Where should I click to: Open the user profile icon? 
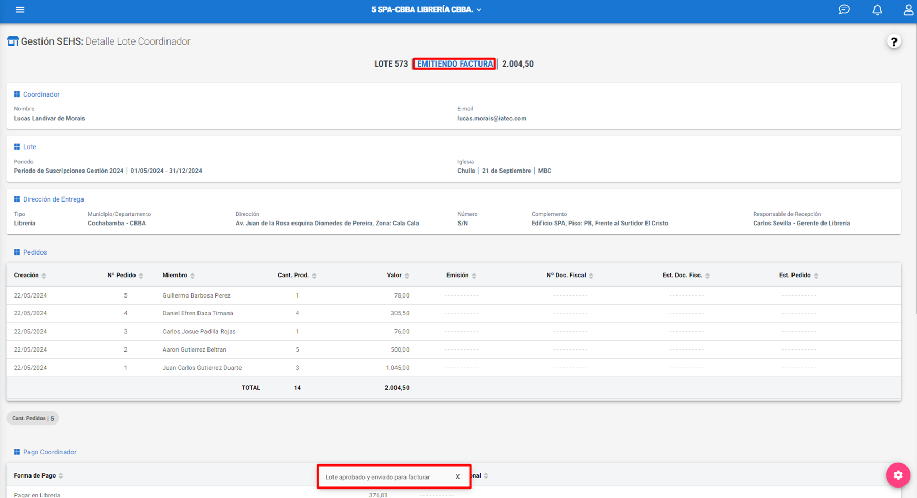click(908, 9)
